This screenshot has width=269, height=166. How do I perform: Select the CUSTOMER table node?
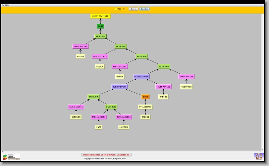coord(186,87)
